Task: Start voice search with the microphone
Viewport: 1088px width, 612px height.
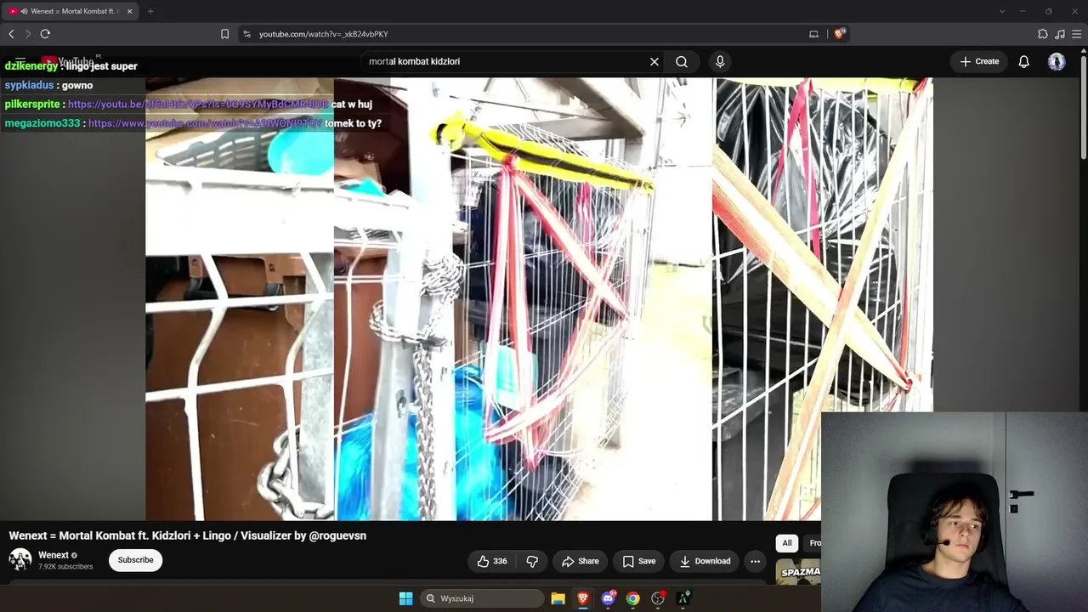Action: [720, 61]
